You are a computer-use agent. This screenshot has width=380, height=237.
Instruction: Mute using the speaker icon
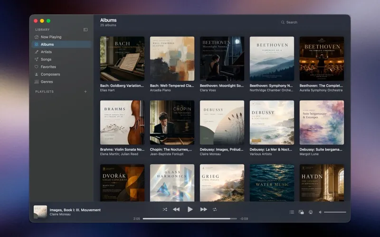(x=320, y=212)
